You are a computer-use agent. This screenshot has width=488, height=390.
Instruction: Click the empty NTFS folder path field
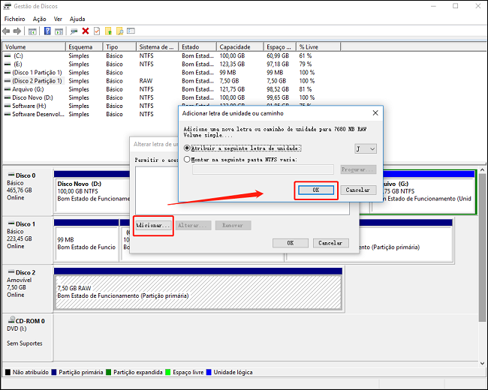coord(263,169)
